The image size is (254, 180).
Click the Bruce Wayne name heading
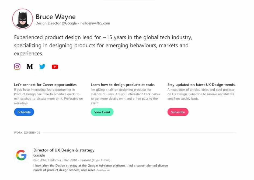(55, 17)
